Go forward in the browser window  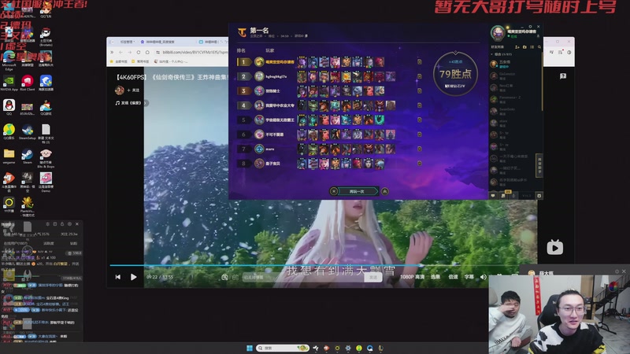coord(129,52)
